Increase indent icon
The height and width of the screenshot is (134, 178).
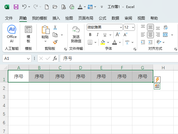[x=150, y=42]
